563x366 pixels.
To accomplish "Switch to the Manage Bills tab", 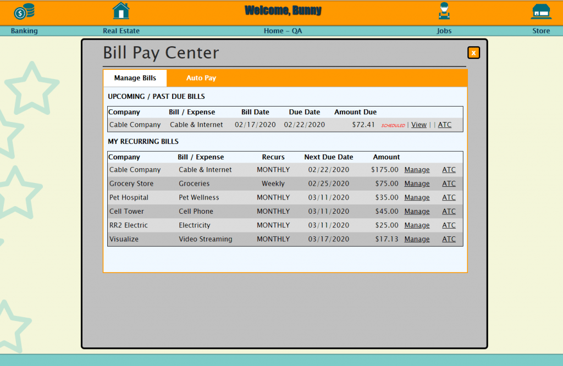I will click(x=135, y=78).
